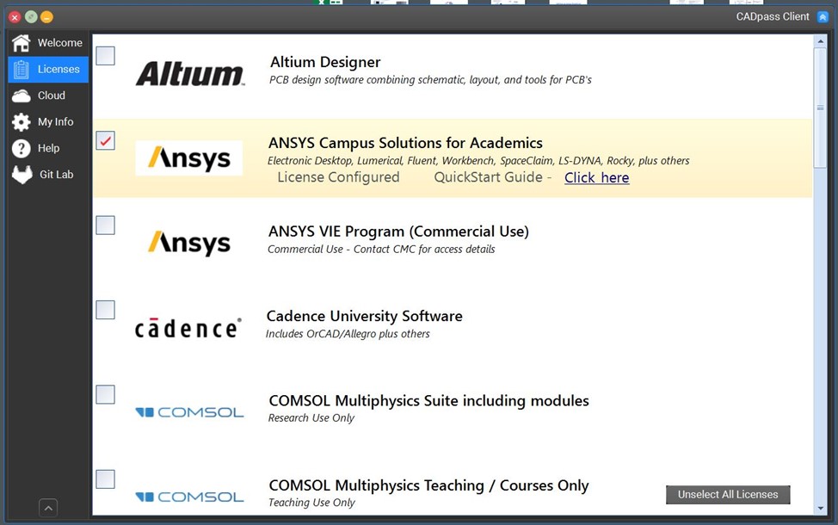Click the Welcome house icon
Viewport: 838px width, 525px height.
(x=22, y=43)
